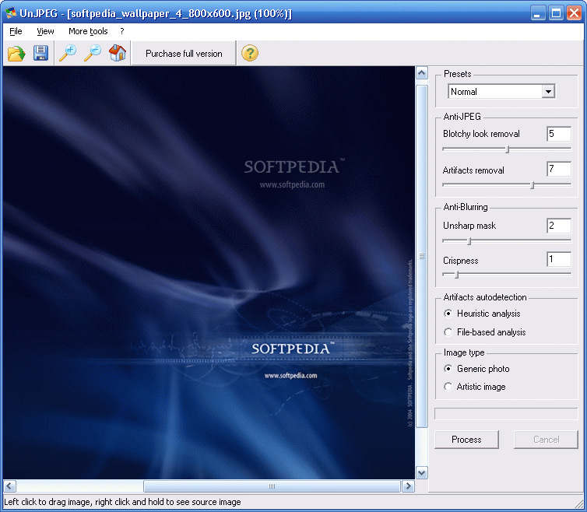The width and height of the screenshot is (587, 512).
Task: Click the house home icon
Action: tap(118, 53)
